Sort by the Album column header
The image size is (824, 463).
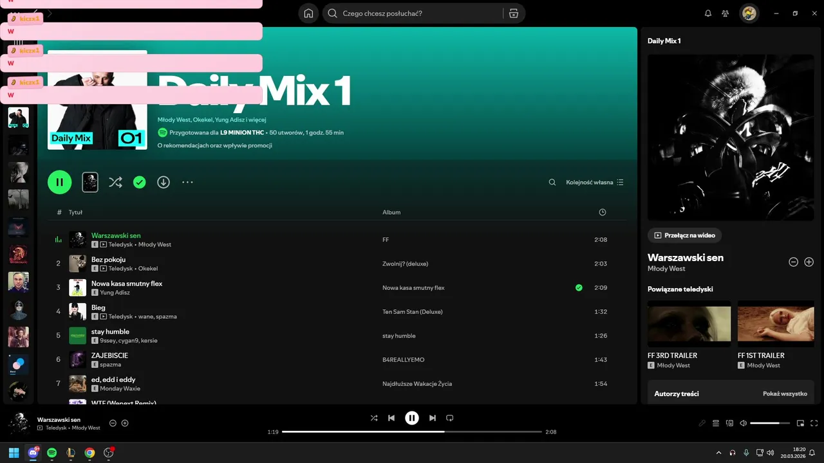391,212
